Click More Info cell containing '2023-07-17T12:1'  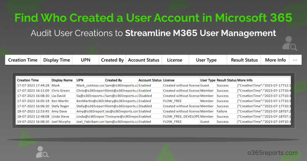pos(264,85)
